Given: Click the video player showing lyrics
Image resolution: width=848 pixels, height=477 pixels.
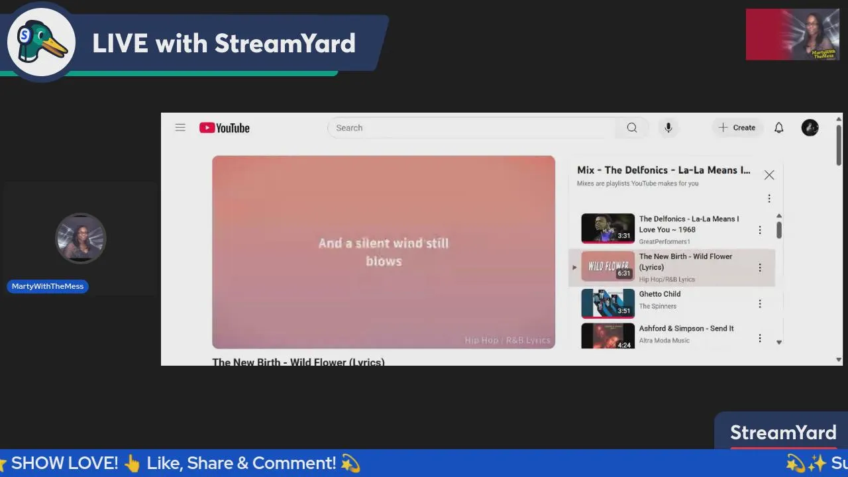Looking at the screenshot, I should (x=384, y=252).
